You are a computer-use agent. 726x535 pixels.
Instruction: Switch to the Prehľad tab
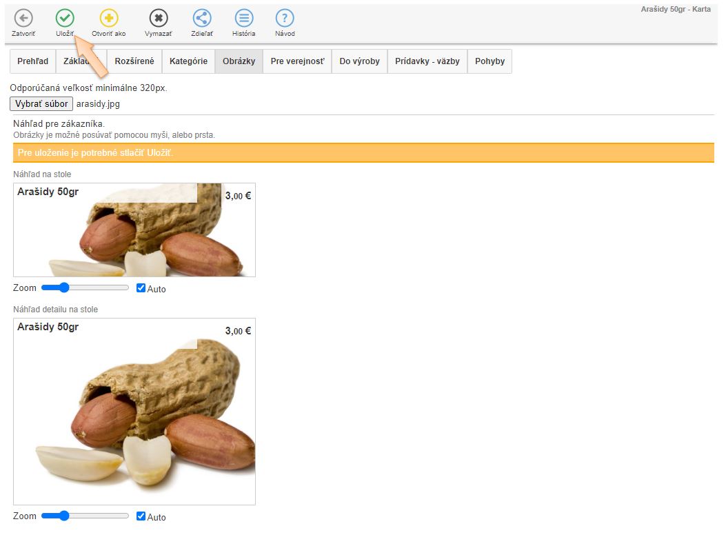pos(33,61)
